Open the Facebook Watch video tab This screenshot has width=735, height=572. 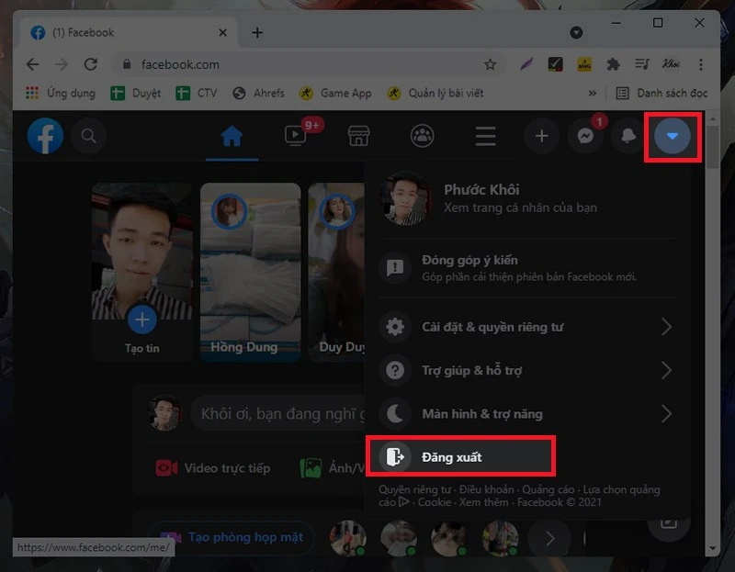[x=295, y=137]
